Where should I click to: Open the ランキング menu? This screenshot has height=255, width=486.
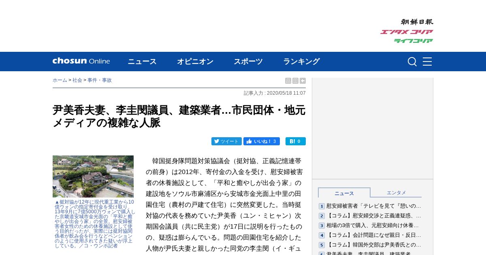pyautogui.click(x=301, y=62)
